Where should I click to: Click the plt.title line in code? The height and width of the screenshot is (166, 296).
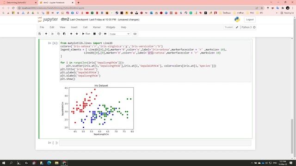click(x=79, y=69)
